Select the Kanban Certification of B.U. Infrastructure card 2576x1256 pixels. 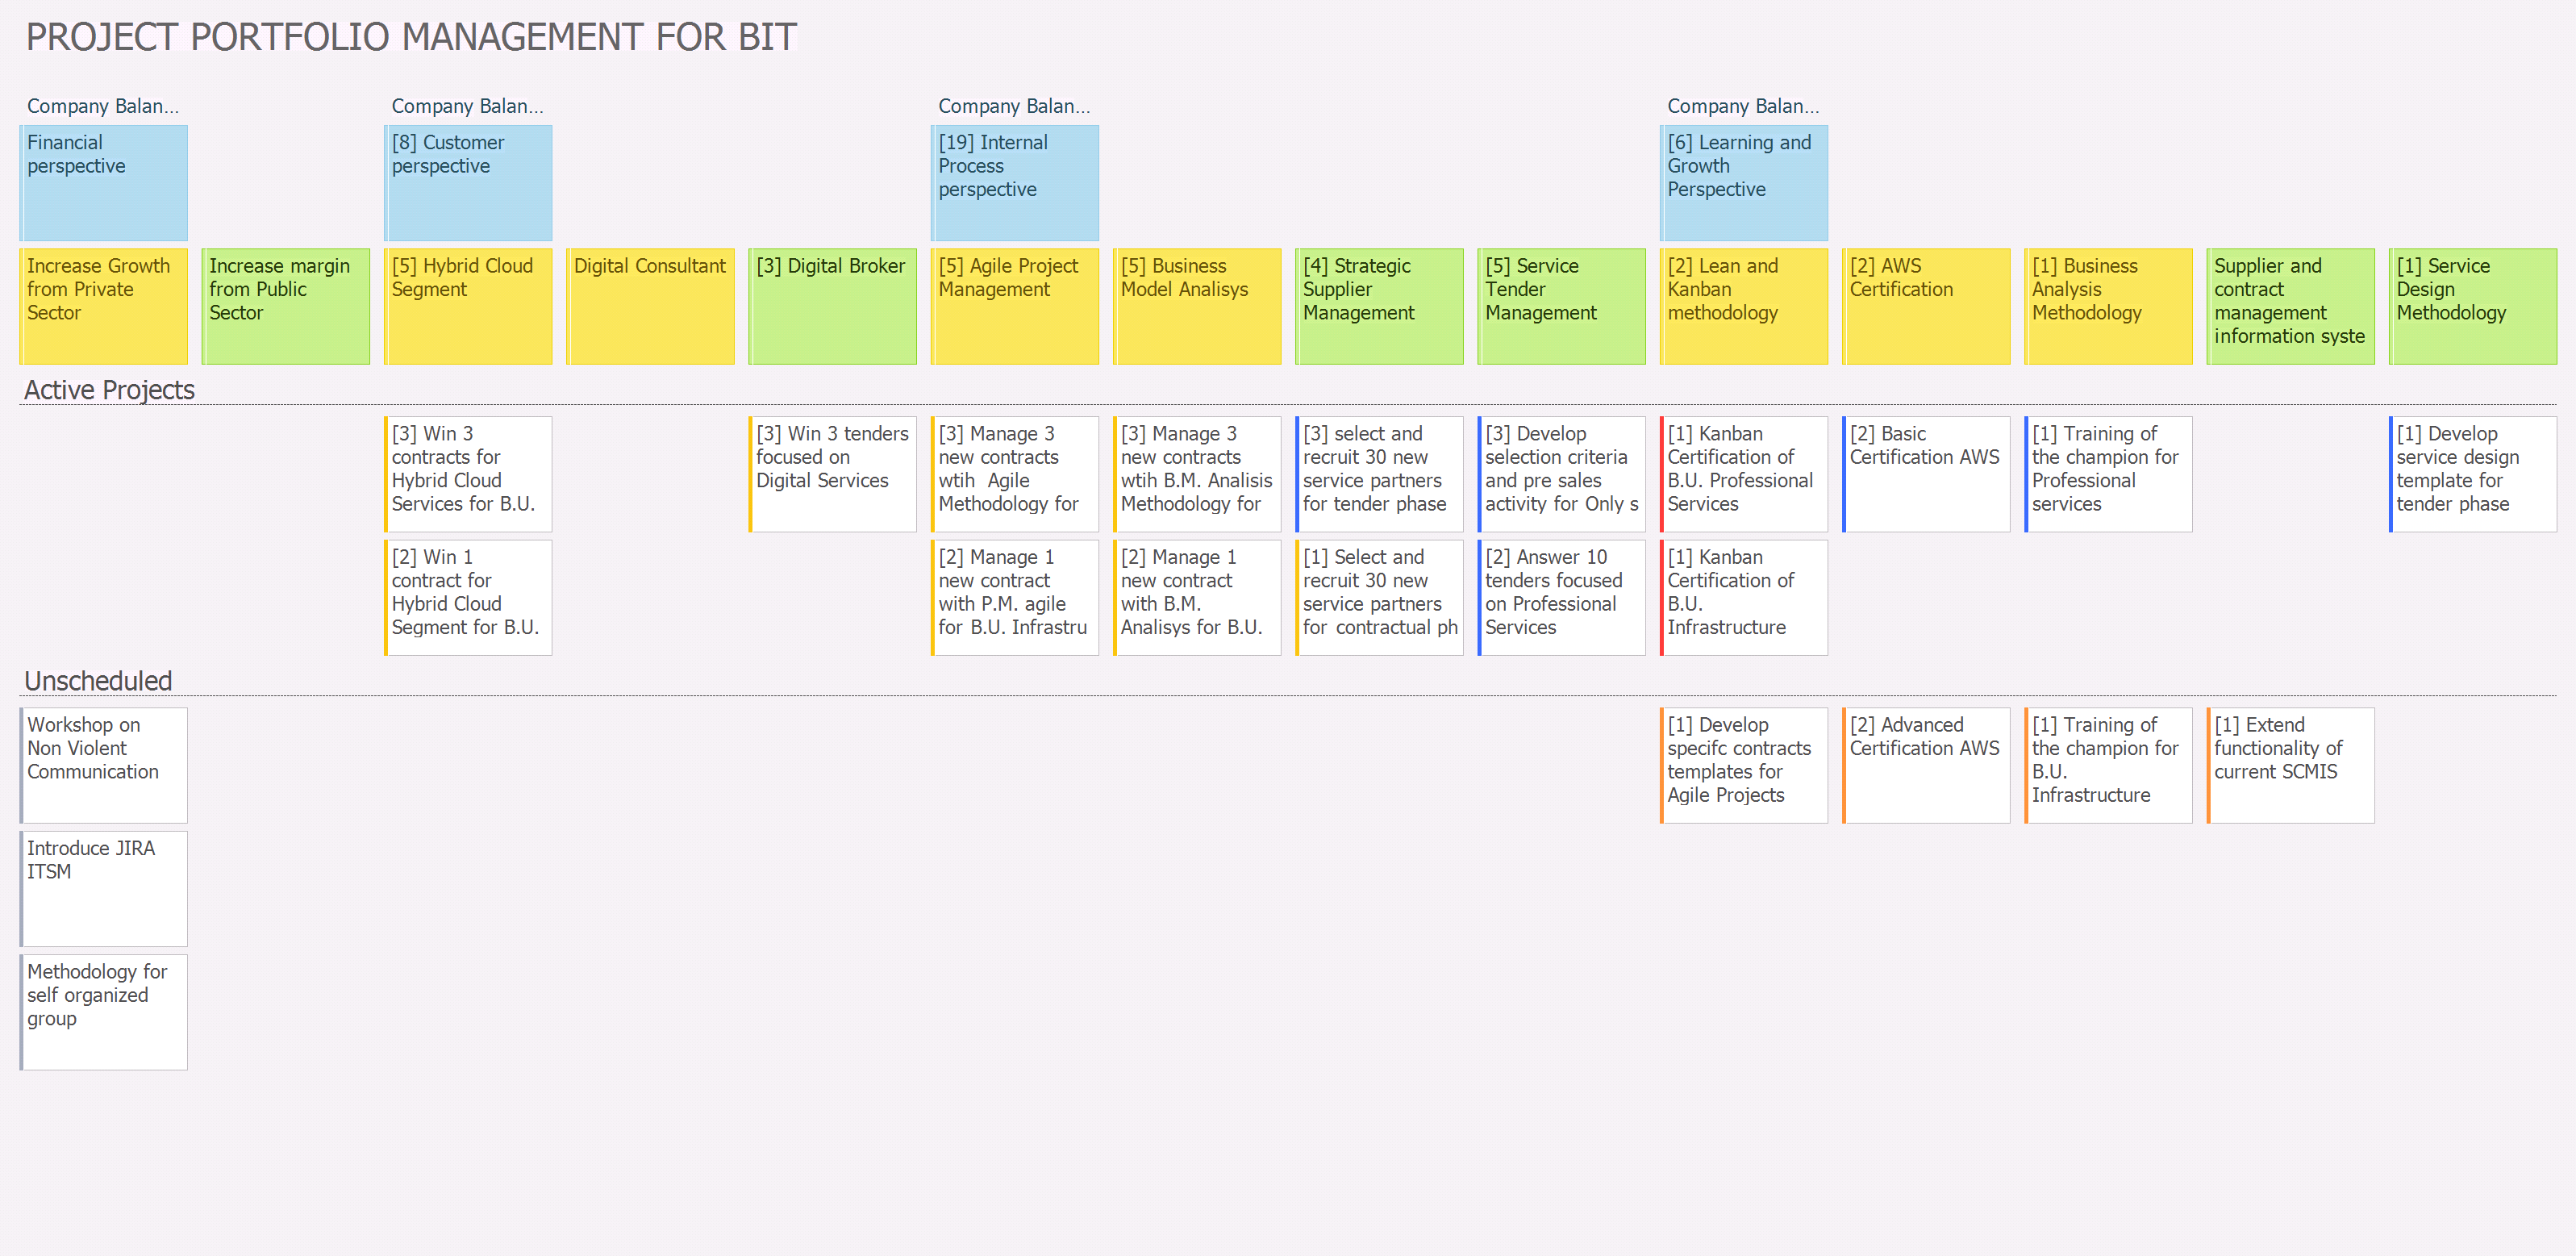click(x=1743, y=596)
